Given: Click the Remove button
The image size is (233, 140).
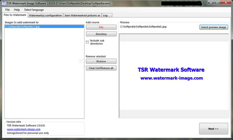Looking at the screenshot, I should point(101,61).
